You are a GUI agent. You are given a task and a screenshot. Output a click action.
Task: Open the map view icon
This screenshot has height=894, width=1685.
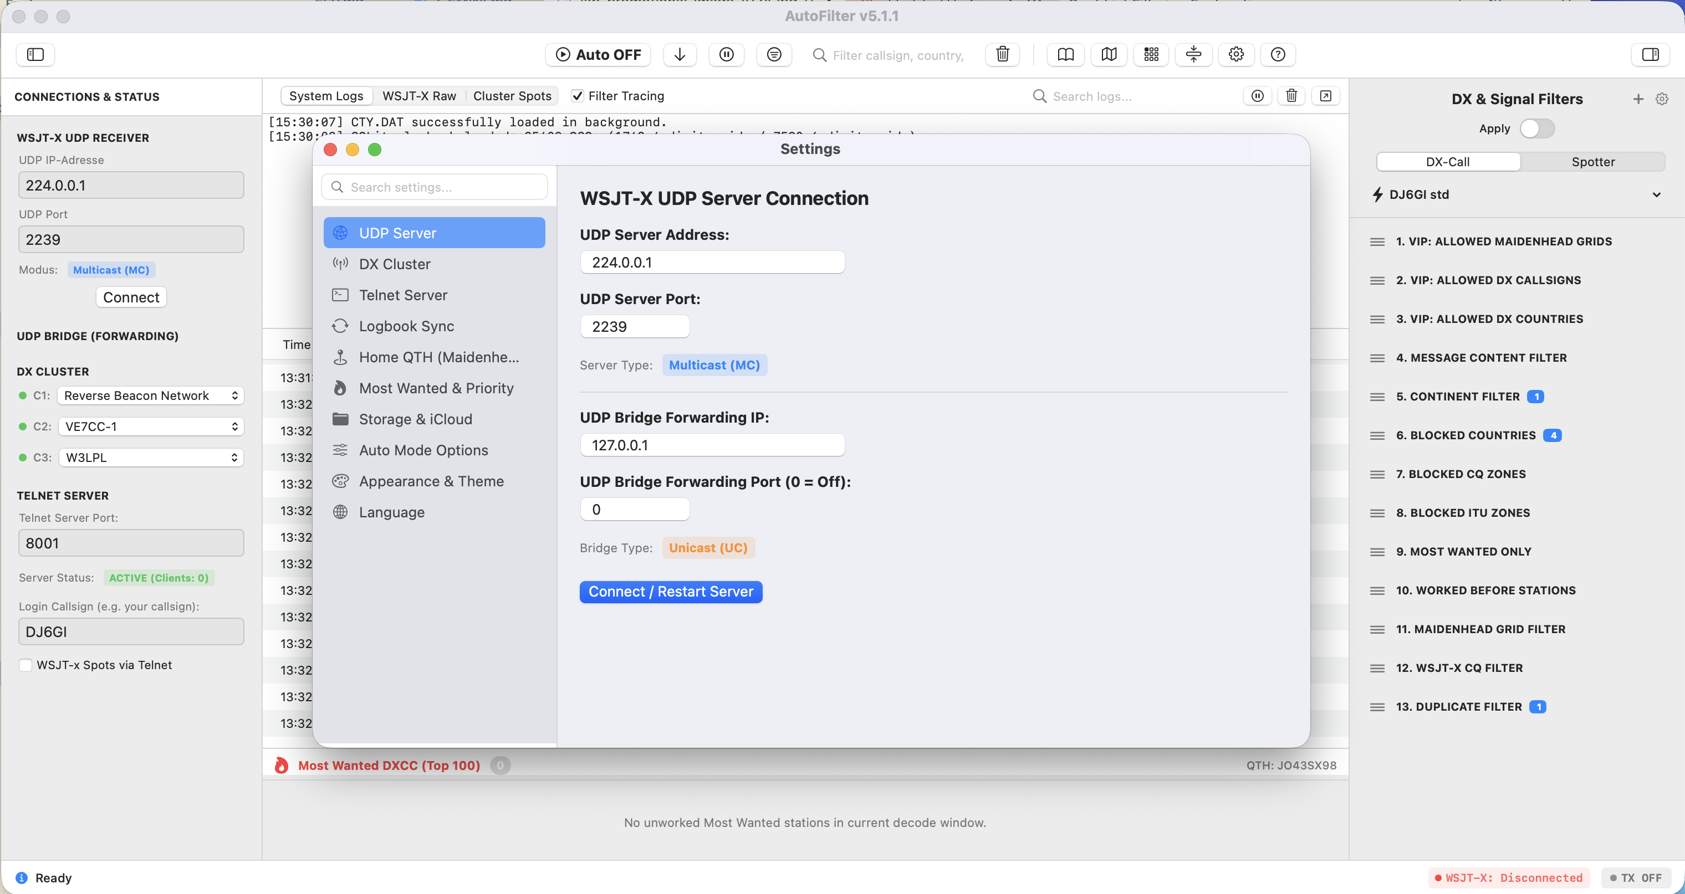1109,55
